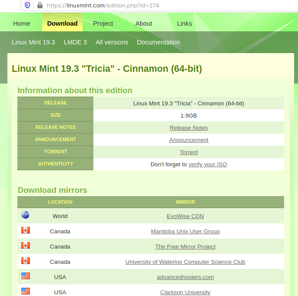
Task: Click the Torrent download link
Action: click(x=189, y=152)
